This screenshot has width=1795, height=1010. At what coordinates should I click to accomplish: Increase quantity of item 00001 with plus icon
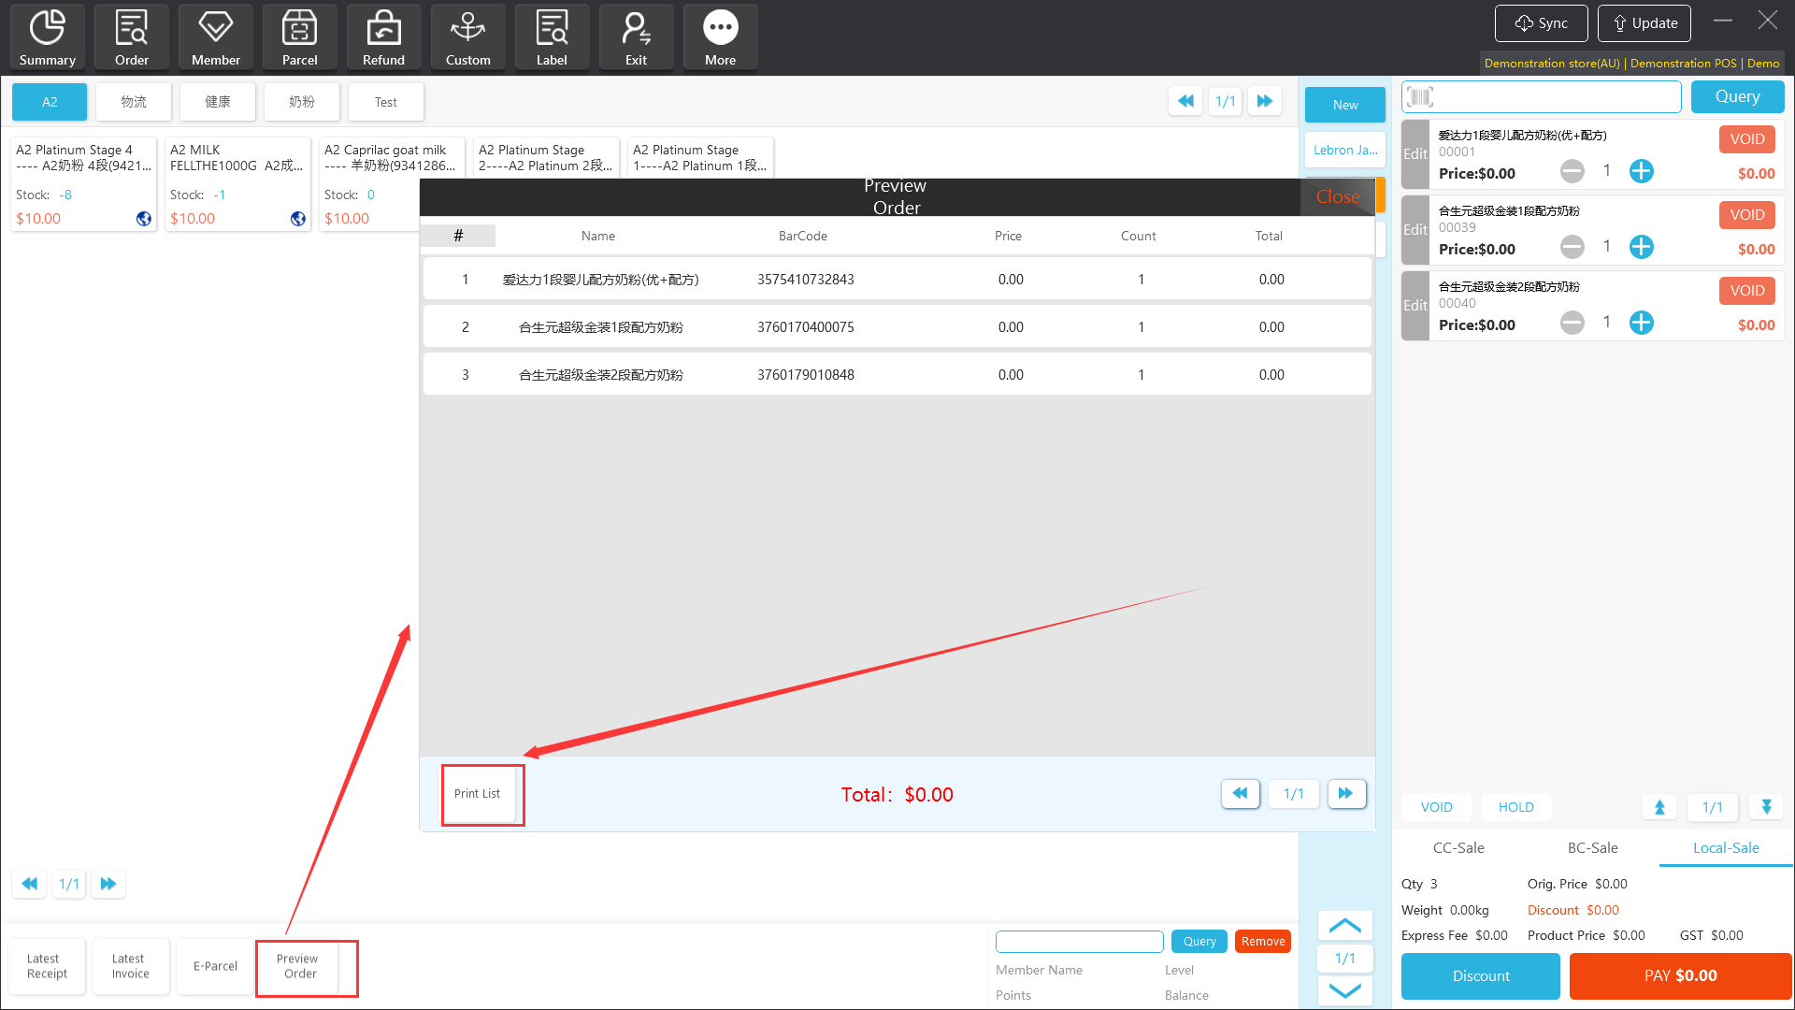coord(1641,171)
